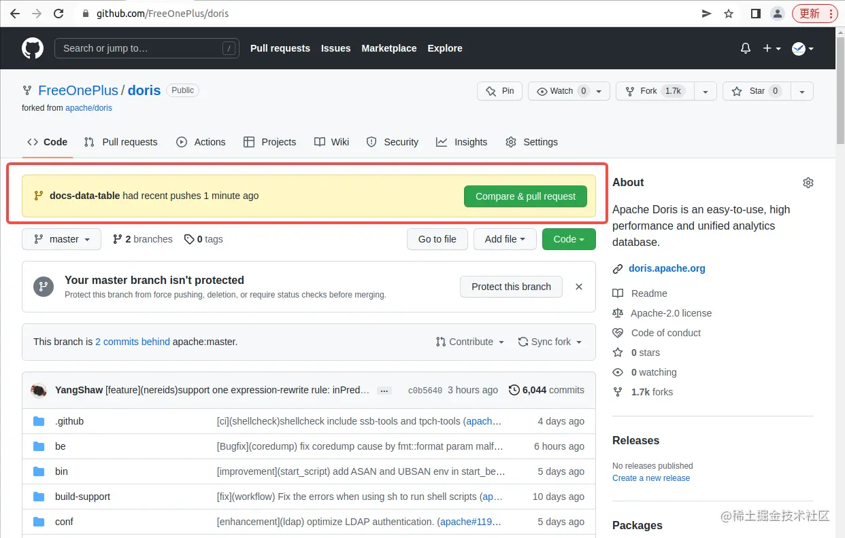The height and width of the screenshot is (538, 845).
Task: Fork the repository with Fork button
Action: (655, 91)
